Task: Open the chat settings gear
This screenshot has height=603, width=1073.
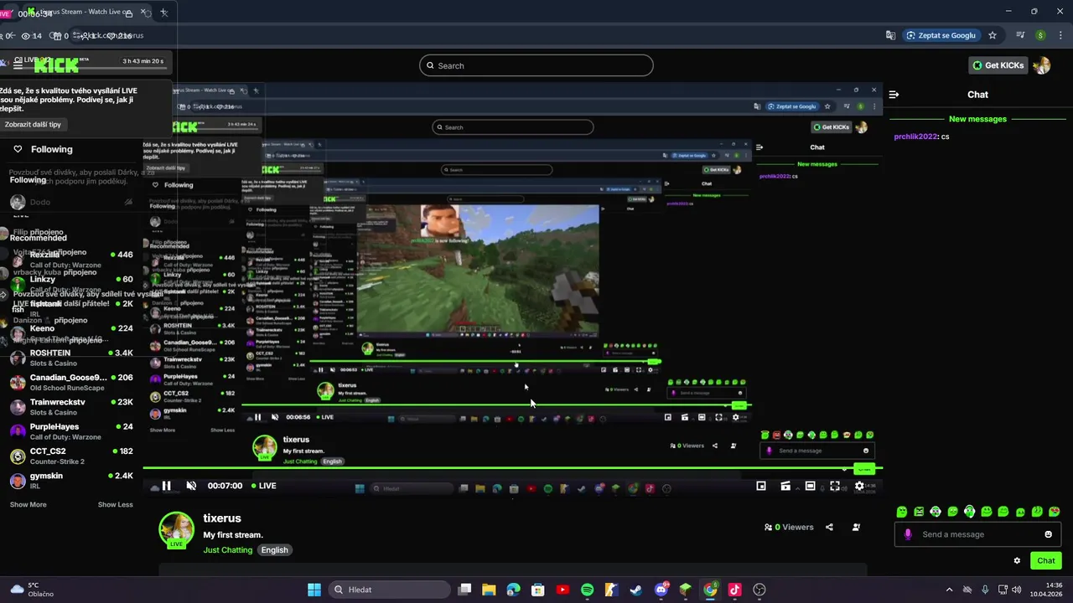Action: click(1017, 561)
